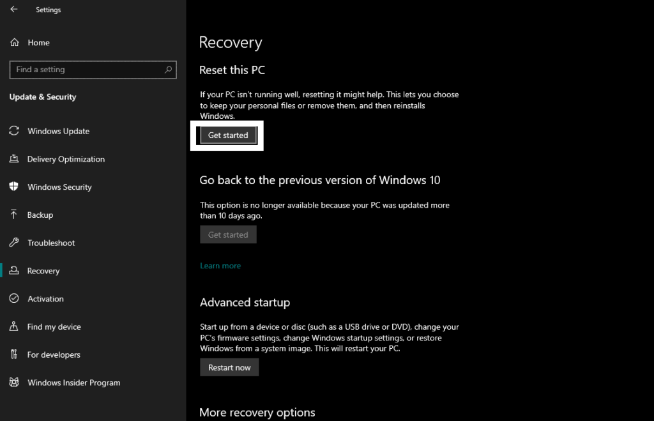Click the Home house icon
Viewport: 654px width, 421px height.
(x=15, y=42)
